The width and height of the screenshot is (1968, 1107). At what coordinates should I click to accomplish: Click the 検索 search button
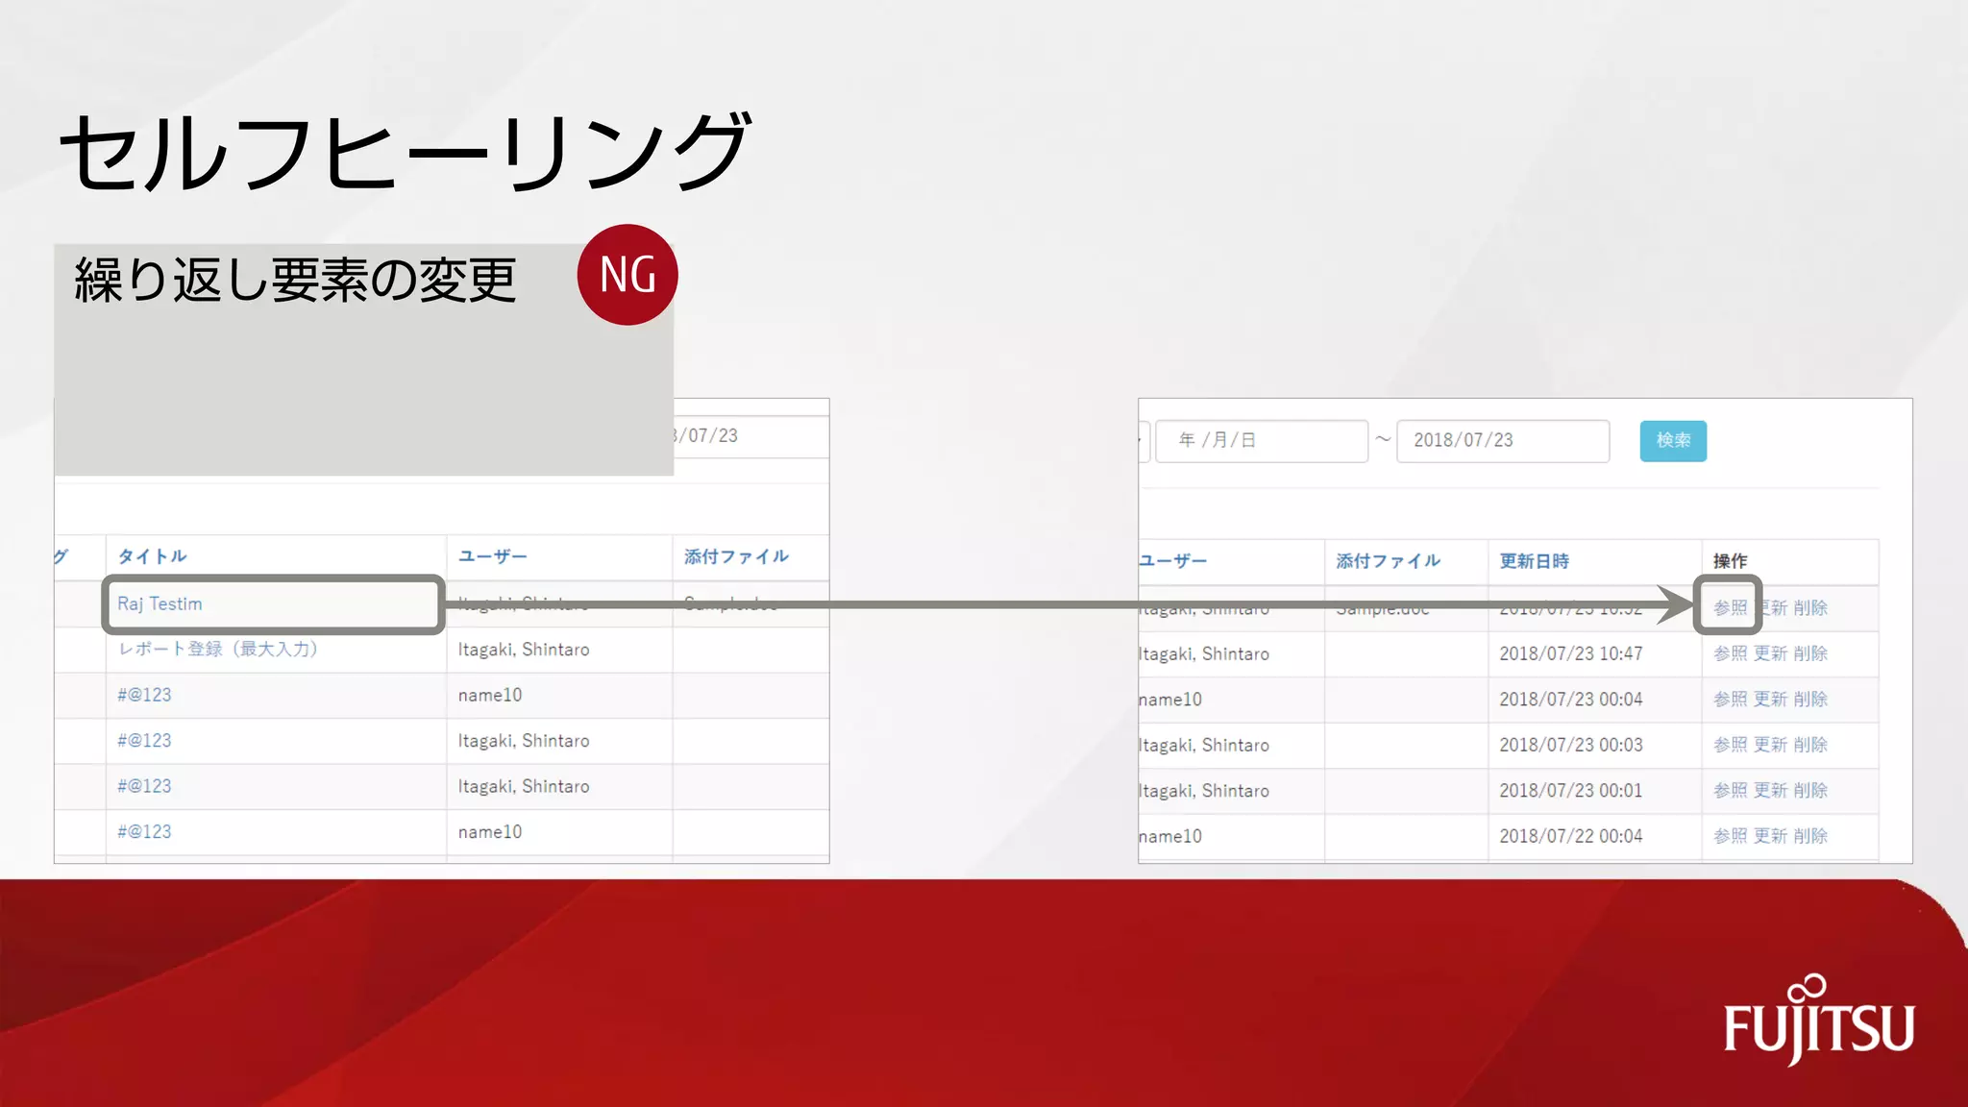pyautogui.click(x=1673, y=441)
